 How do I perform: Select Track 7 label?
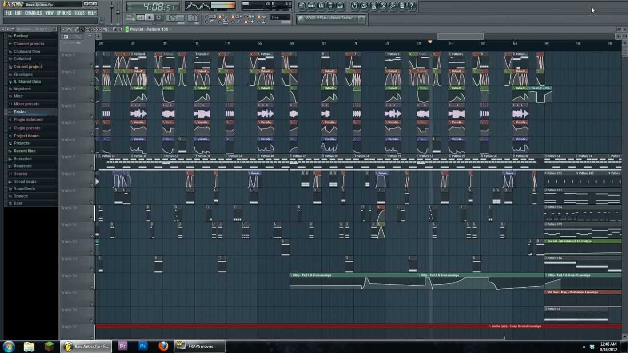[x=68, y=157]
